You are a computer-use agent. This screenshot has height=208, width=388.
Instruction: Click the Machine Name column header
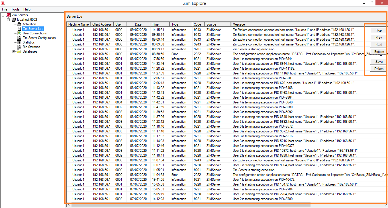tap(79, 24)
